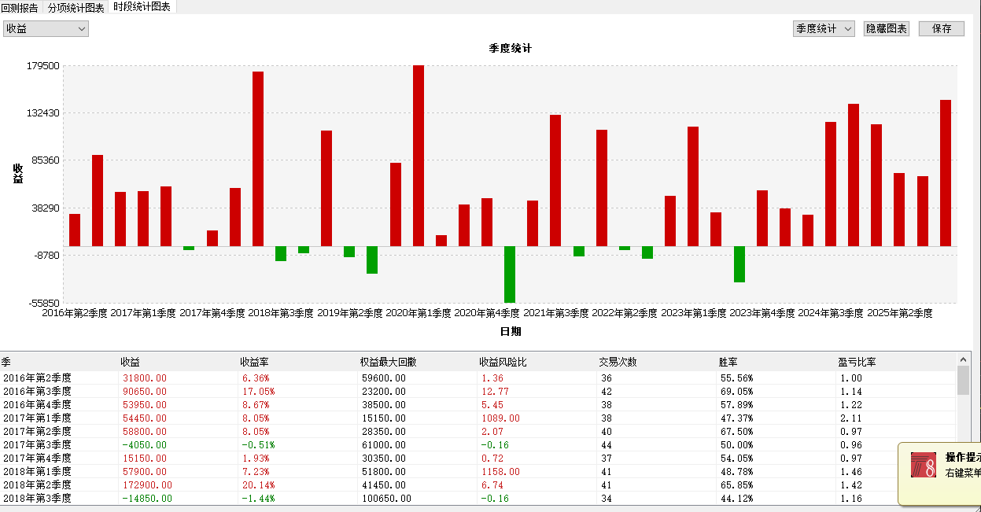Click the lowest green bar in the chart

510,274
